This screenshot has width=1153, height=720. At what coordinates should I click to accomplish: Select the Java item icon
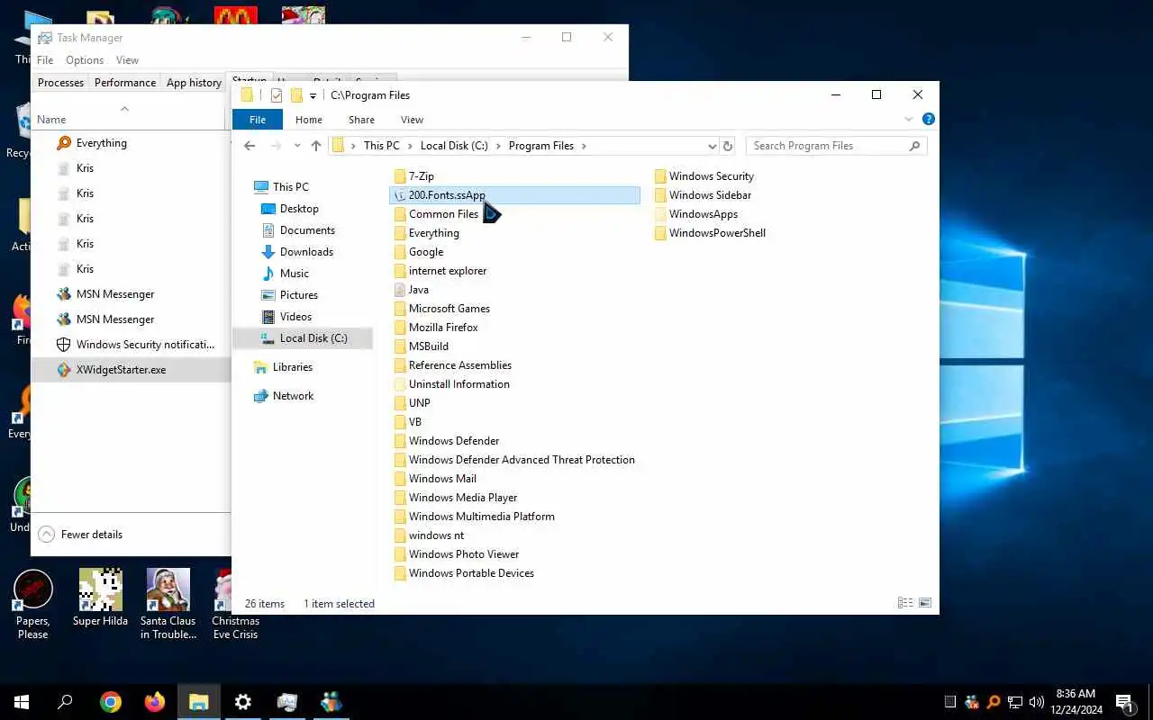(401, 290)
